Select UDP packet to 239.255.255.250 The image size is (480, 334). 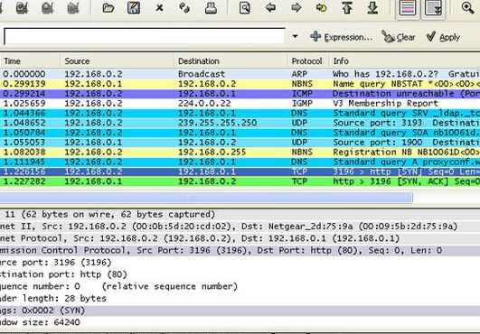[x=240, y=123]
